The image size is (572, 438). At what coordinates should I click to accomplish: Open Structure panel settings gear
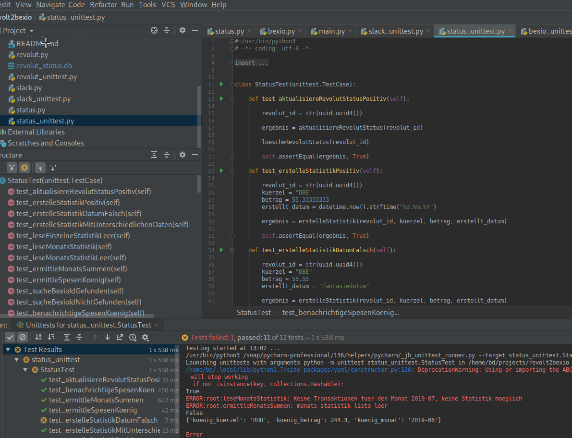[183, 155]
